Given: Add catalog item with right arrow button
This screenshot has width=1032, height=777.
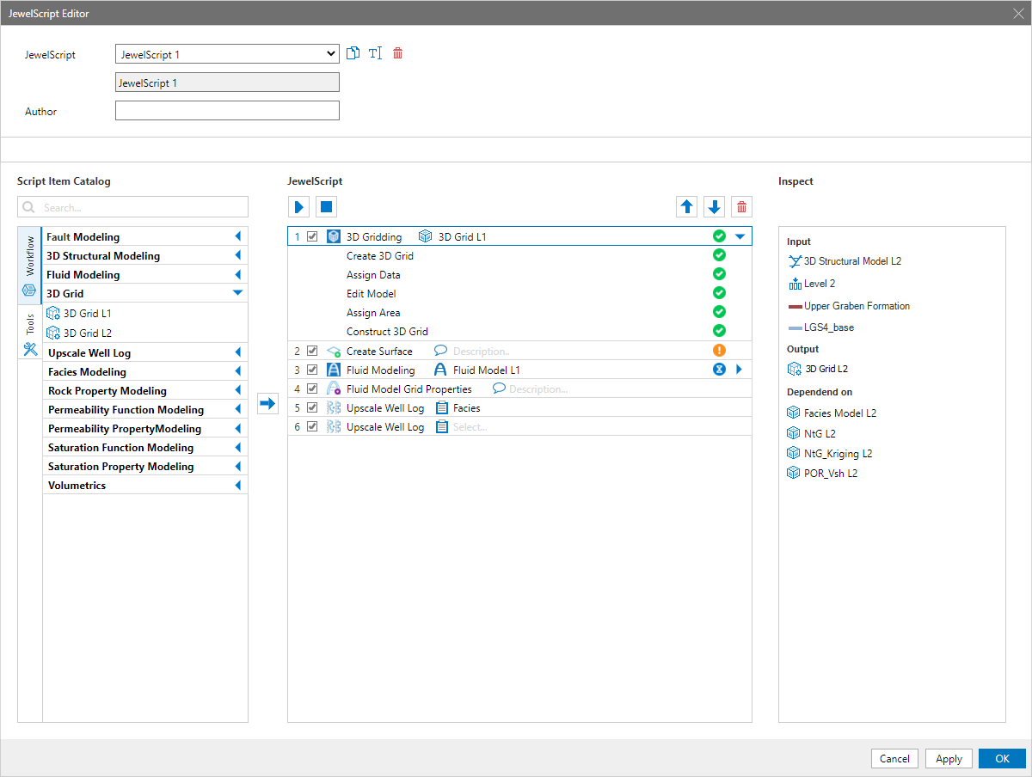Looking at the screenshot, I should tap(267, 403).
